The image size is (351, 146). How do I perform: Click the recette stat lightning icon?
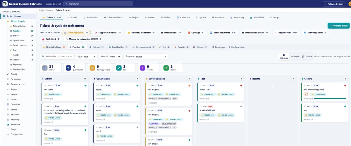[142, 68]
